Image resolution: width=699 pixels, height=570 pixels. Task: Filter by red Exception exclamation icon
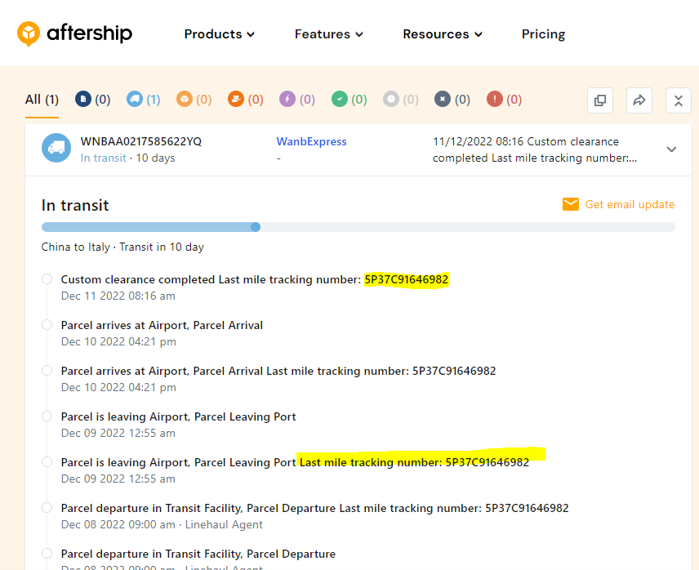(495, 99)
